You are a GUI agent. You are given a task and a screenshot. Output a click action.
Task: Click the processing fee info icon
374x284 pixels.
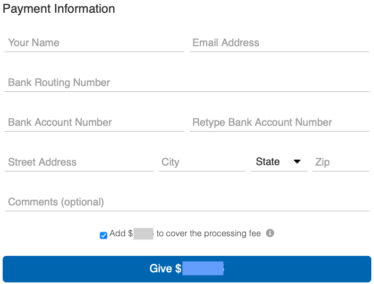point(270,233)
